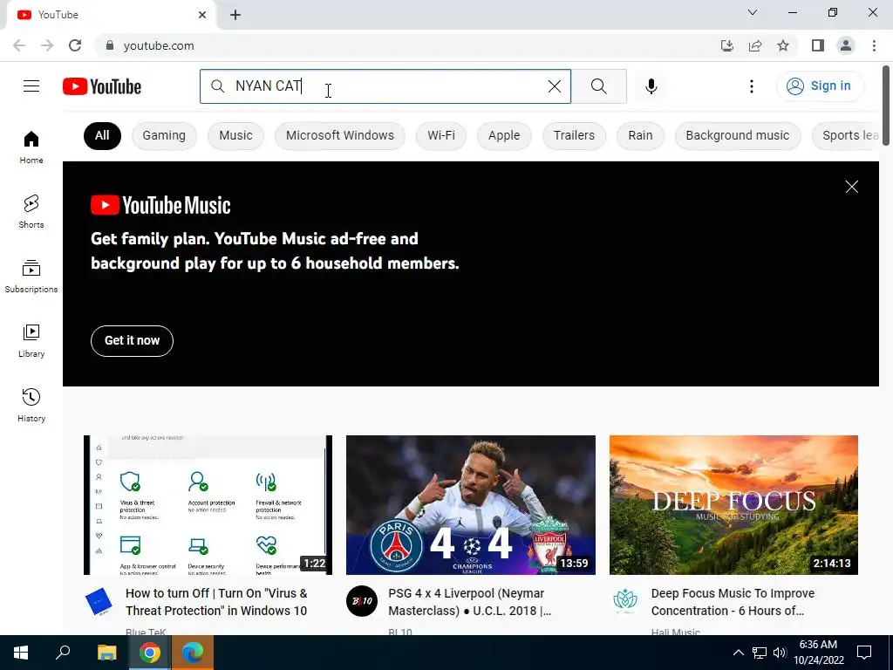This screenshot has height=670, width=893.
Task: Dismiss the YouTube Music banner
Action: [x=851, y=187]
